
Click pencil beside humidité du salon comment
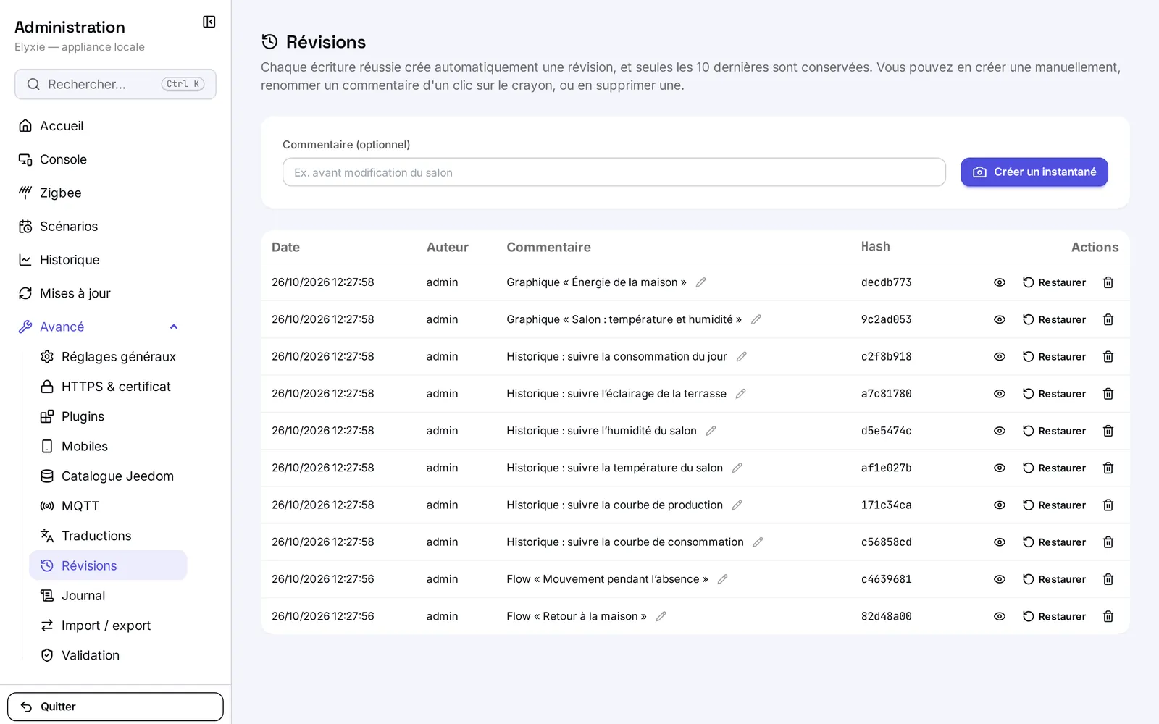tap(711, 431)
